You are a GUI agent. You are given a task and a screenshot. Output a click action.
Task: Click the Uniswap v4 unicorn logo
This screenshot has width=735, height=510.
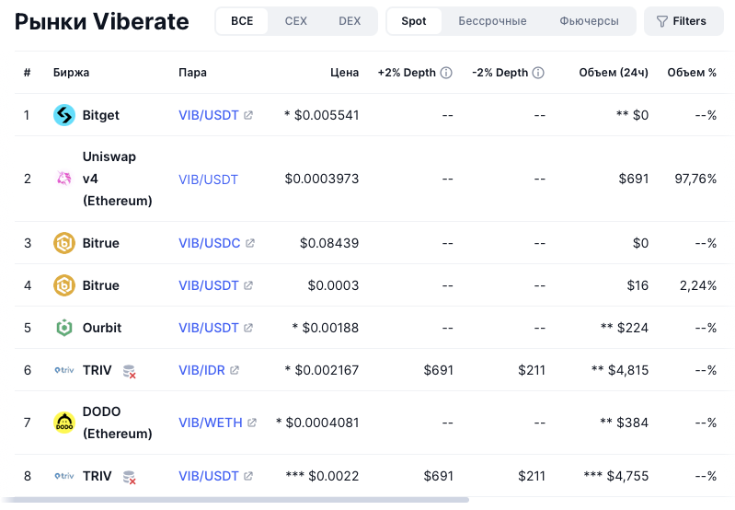[x=64, y=179]
